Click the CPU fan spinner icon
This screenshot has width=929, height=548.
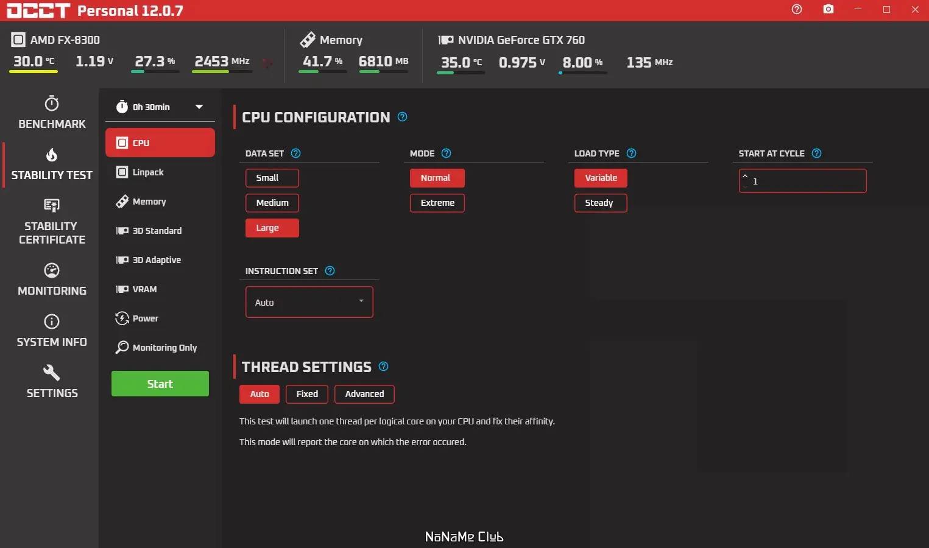[x=267, y=63]
